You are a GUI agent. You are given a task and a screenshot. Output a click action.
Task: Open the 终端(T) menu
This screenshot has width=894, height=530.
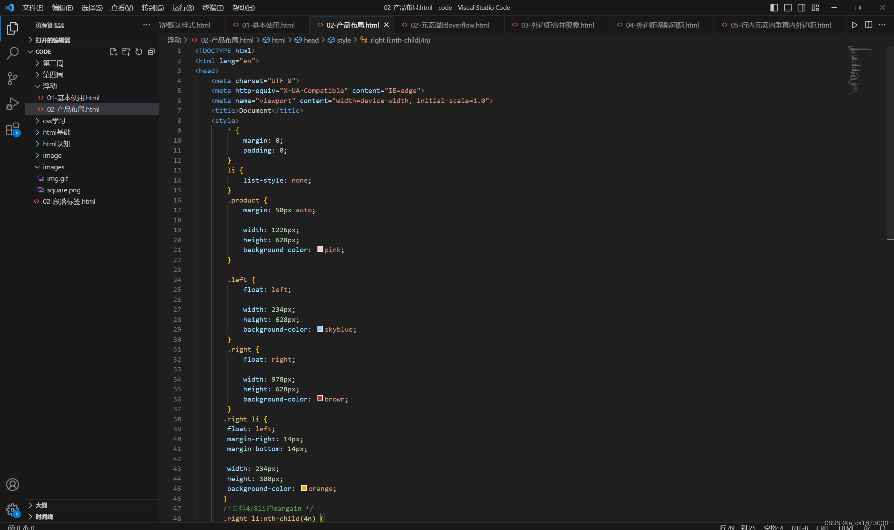pos(213,7)
